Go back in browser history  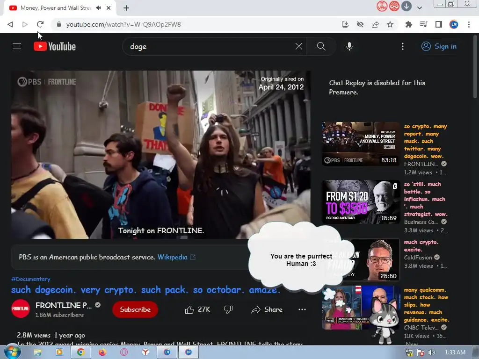[x=10, y=24]
